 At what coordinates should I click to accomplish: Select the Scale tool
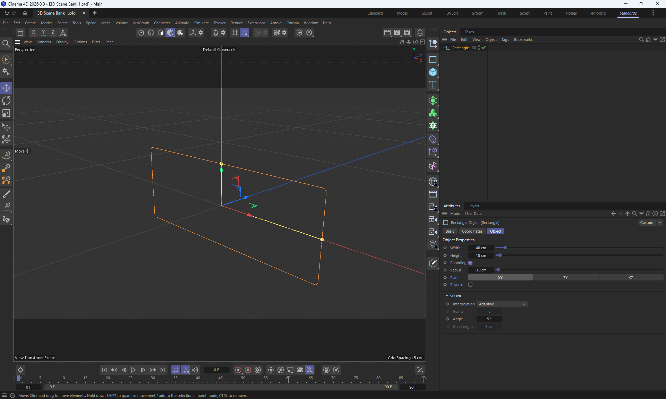[x=6, y=113]
